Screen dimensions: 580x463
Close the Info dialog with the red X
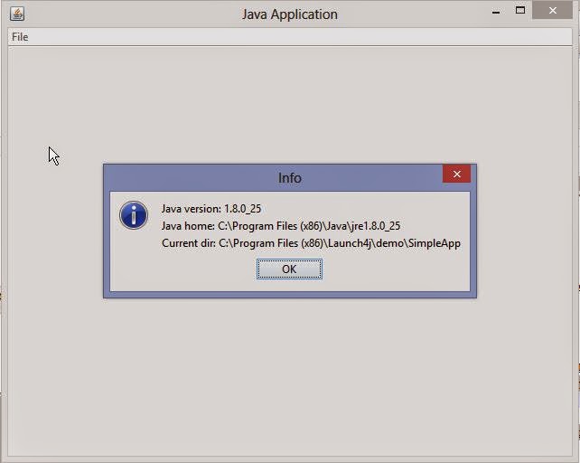pyautogui.click(x=456, y=174)
